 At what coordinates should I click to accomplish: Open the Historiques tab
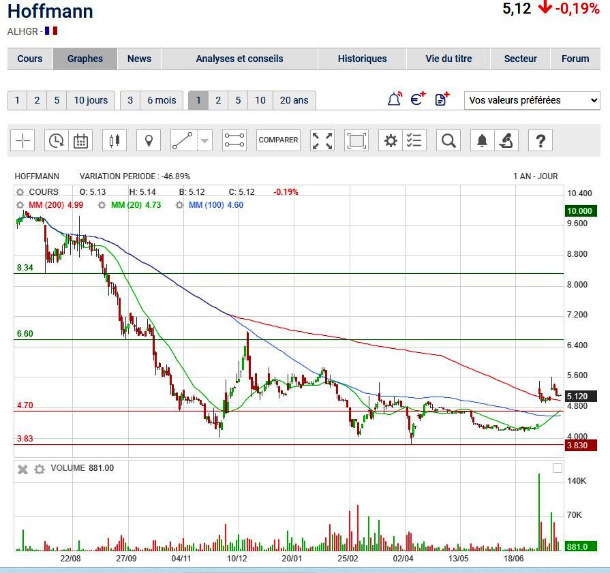(362, 59)
